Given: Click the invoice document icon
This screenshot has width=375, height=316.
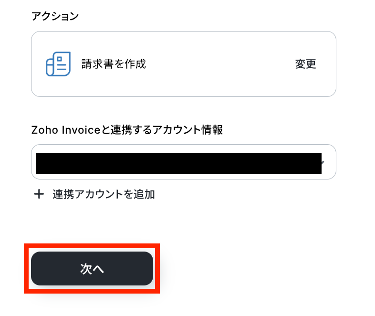Looking at the screenshot, I should [58, 64].
